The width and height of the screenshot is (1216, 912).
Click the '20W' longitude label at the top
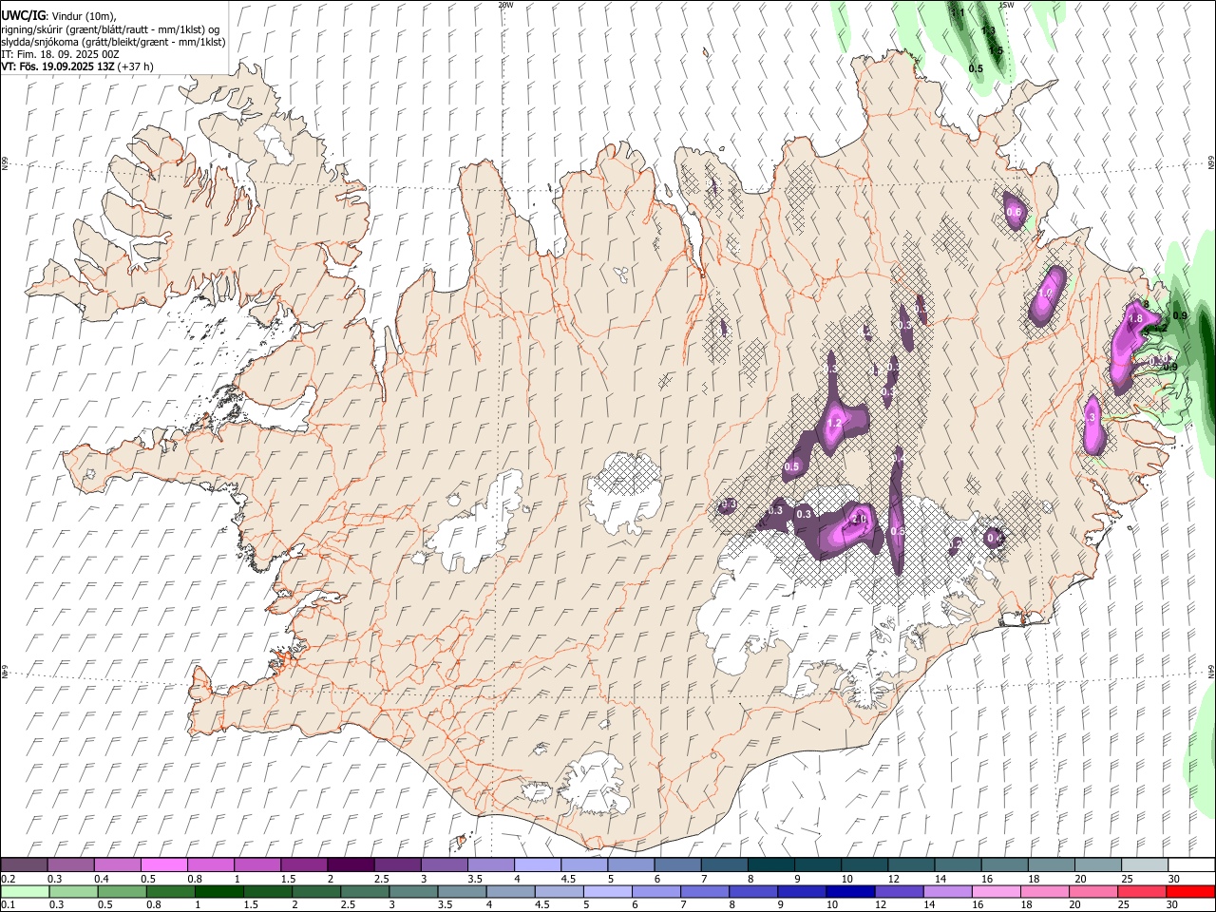pos(505,5)
